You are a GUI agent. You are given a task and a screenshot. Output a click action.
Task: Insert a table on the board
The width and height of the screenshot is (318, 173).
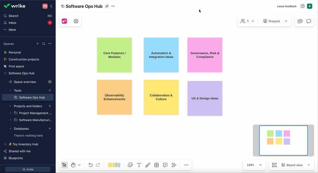(x=156, y=165)
